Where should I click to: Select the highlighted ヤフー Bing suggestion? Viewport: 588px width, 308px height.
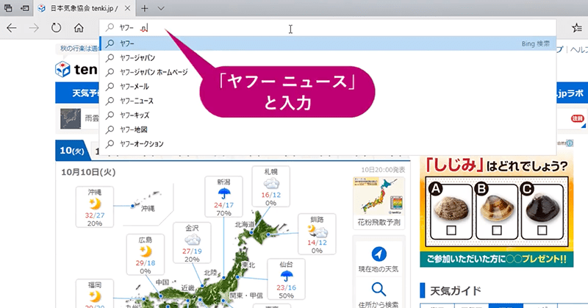[327, 43]
